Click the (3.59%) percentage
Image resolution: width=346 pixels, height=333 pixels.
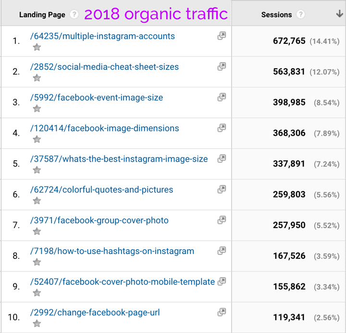point(327,256)
